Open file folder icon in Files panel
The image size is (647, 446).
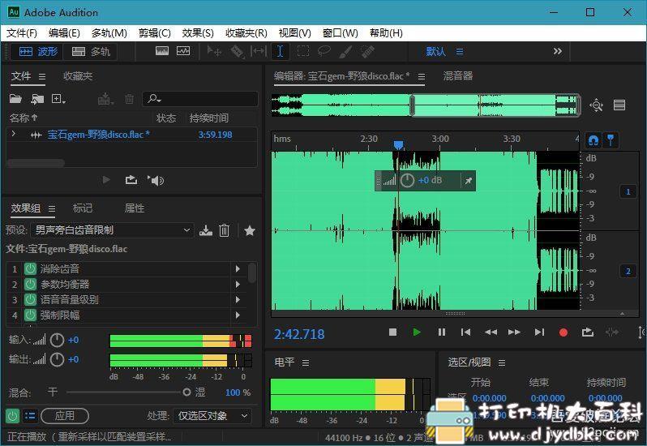pos(15,99)
